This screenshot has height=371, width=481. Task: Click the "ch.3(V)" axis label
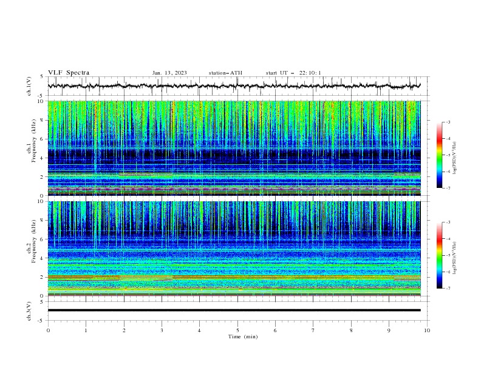[x=29, y=311]
